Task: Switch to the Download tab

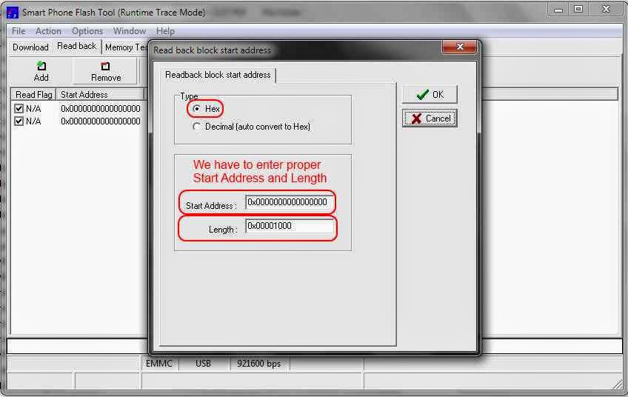Action: (30, 47)
